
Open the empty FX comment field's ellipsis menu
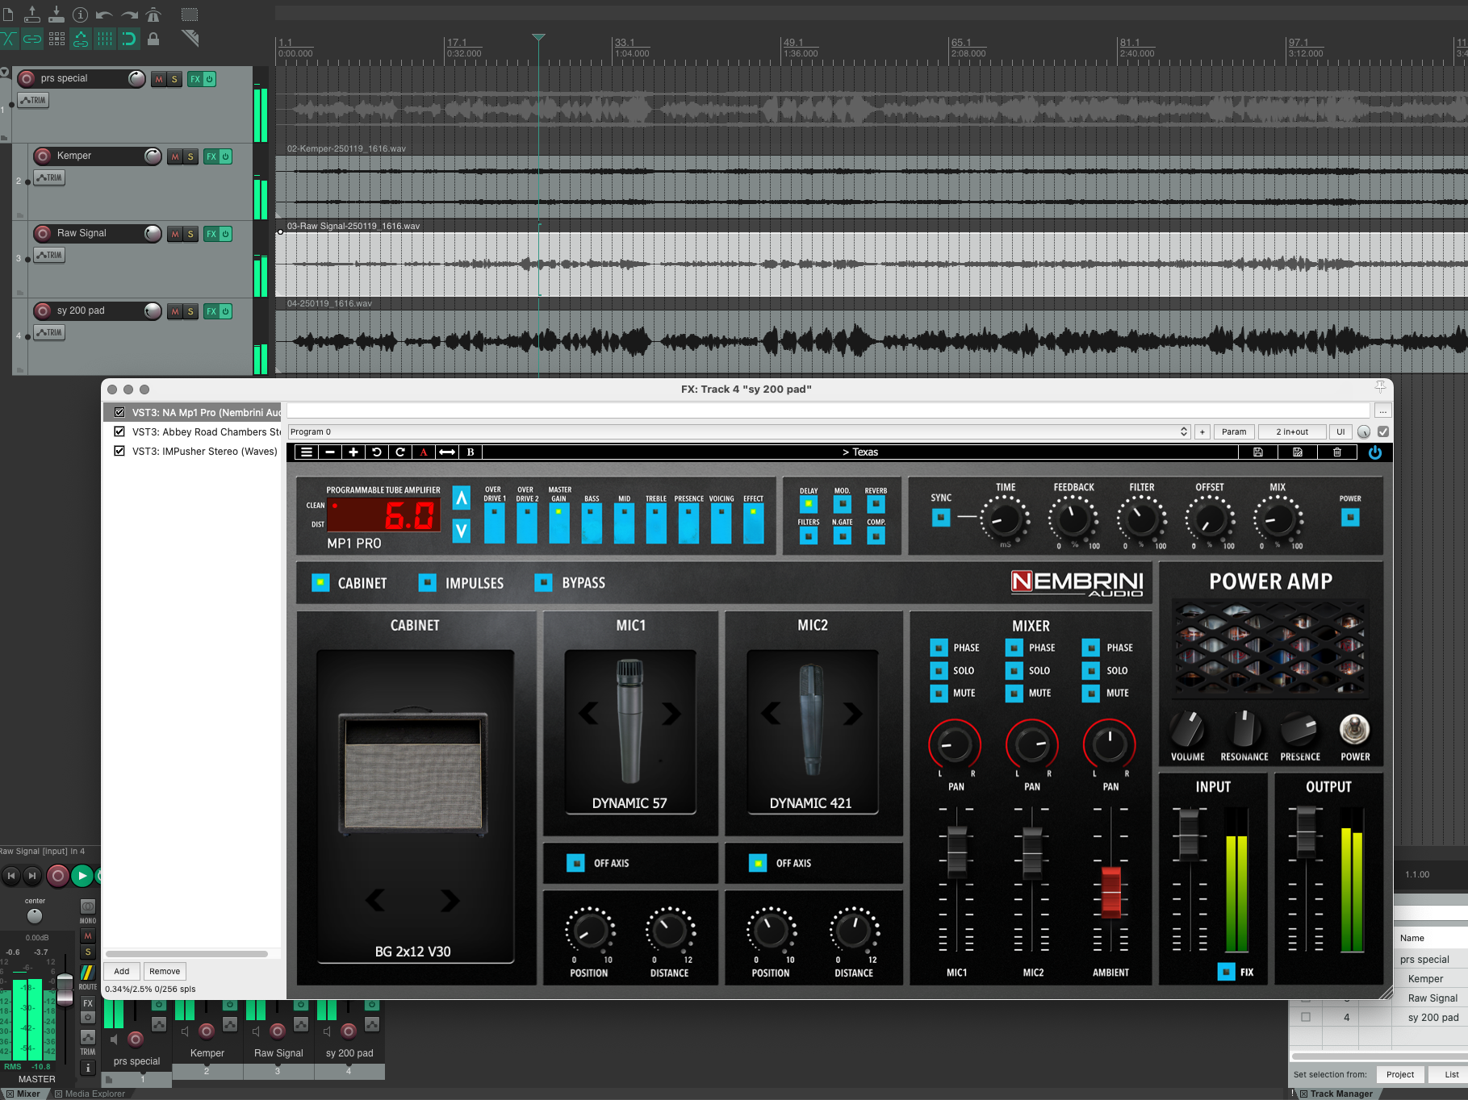1383,411
